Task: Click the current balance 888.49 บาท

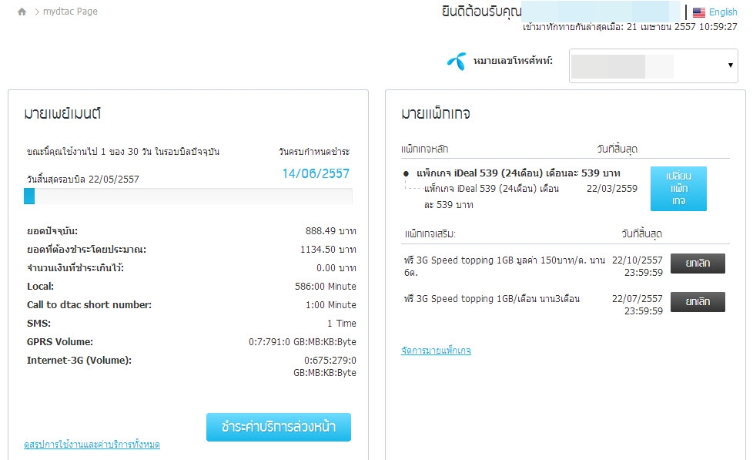Action: (x=331, y=231)
